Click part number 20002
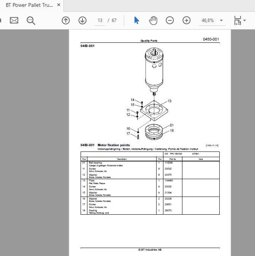 point(168,187)
